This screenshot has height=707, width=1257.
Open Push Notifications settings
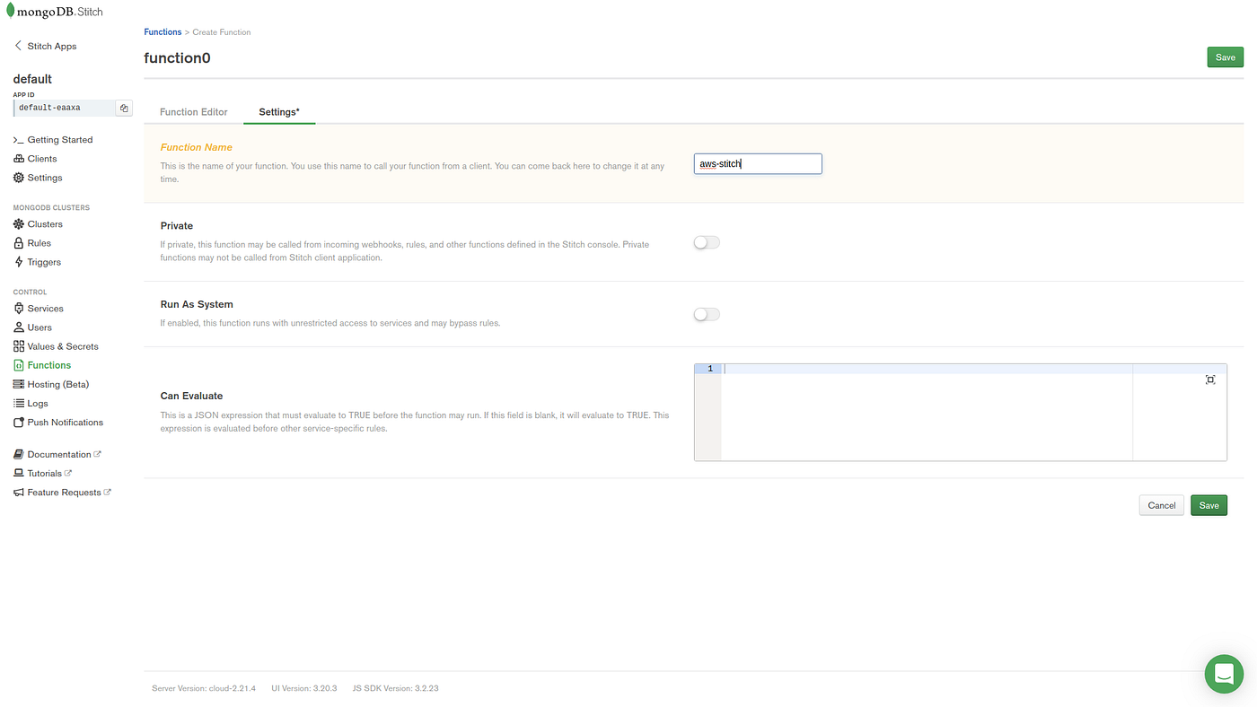point(66,421)
